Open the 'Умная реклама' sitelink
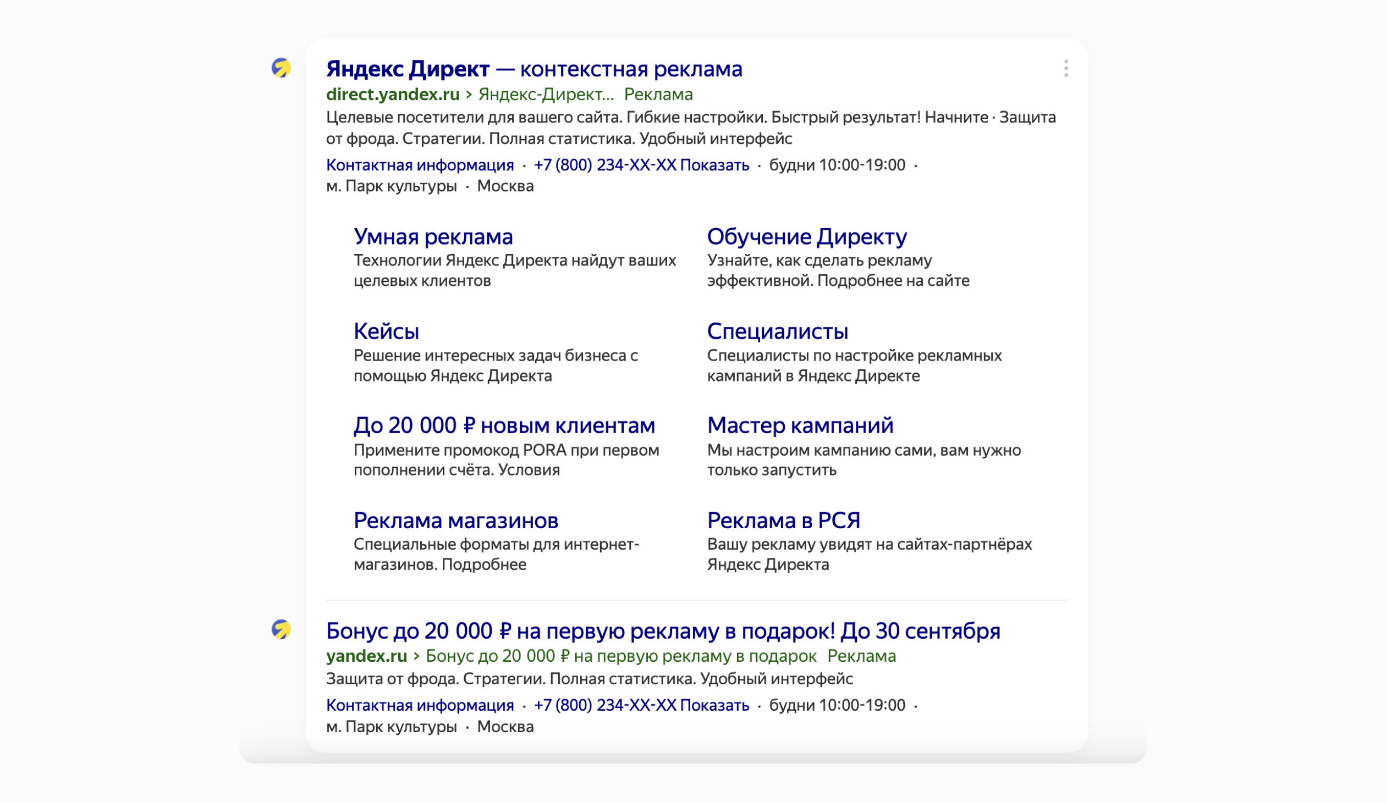The image size is (1386, 803). tap(433, 236)
